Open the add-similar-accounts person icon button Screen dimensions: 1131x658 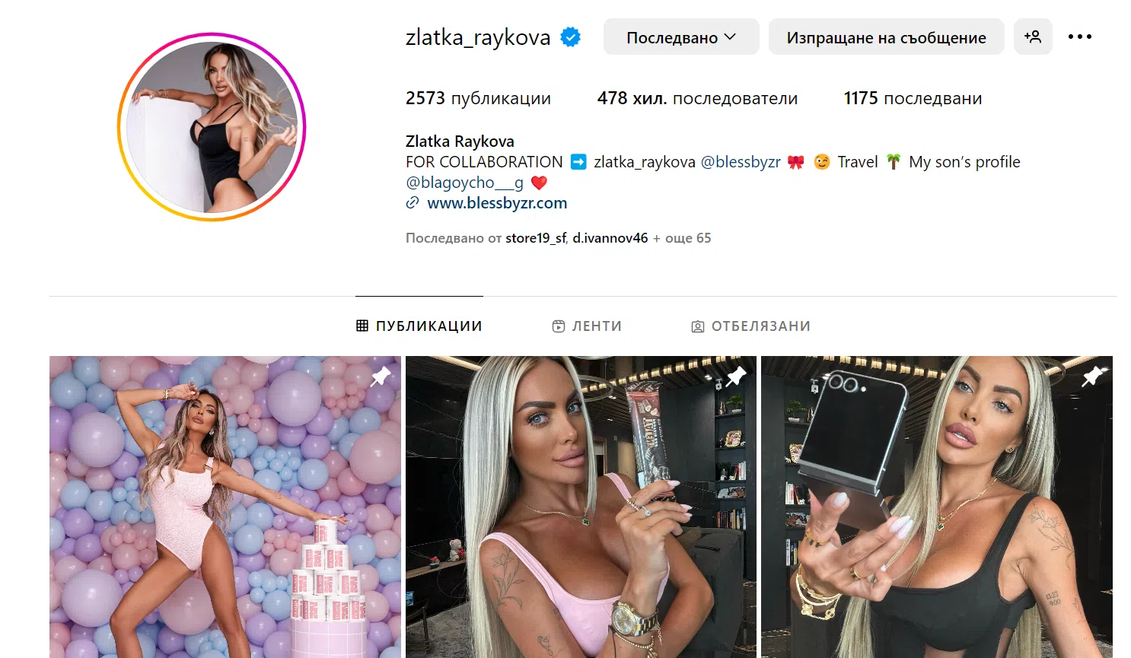point(1033,37)
